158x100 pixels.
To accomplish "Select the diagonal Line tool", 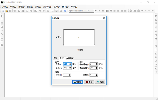I will [2, 34].
